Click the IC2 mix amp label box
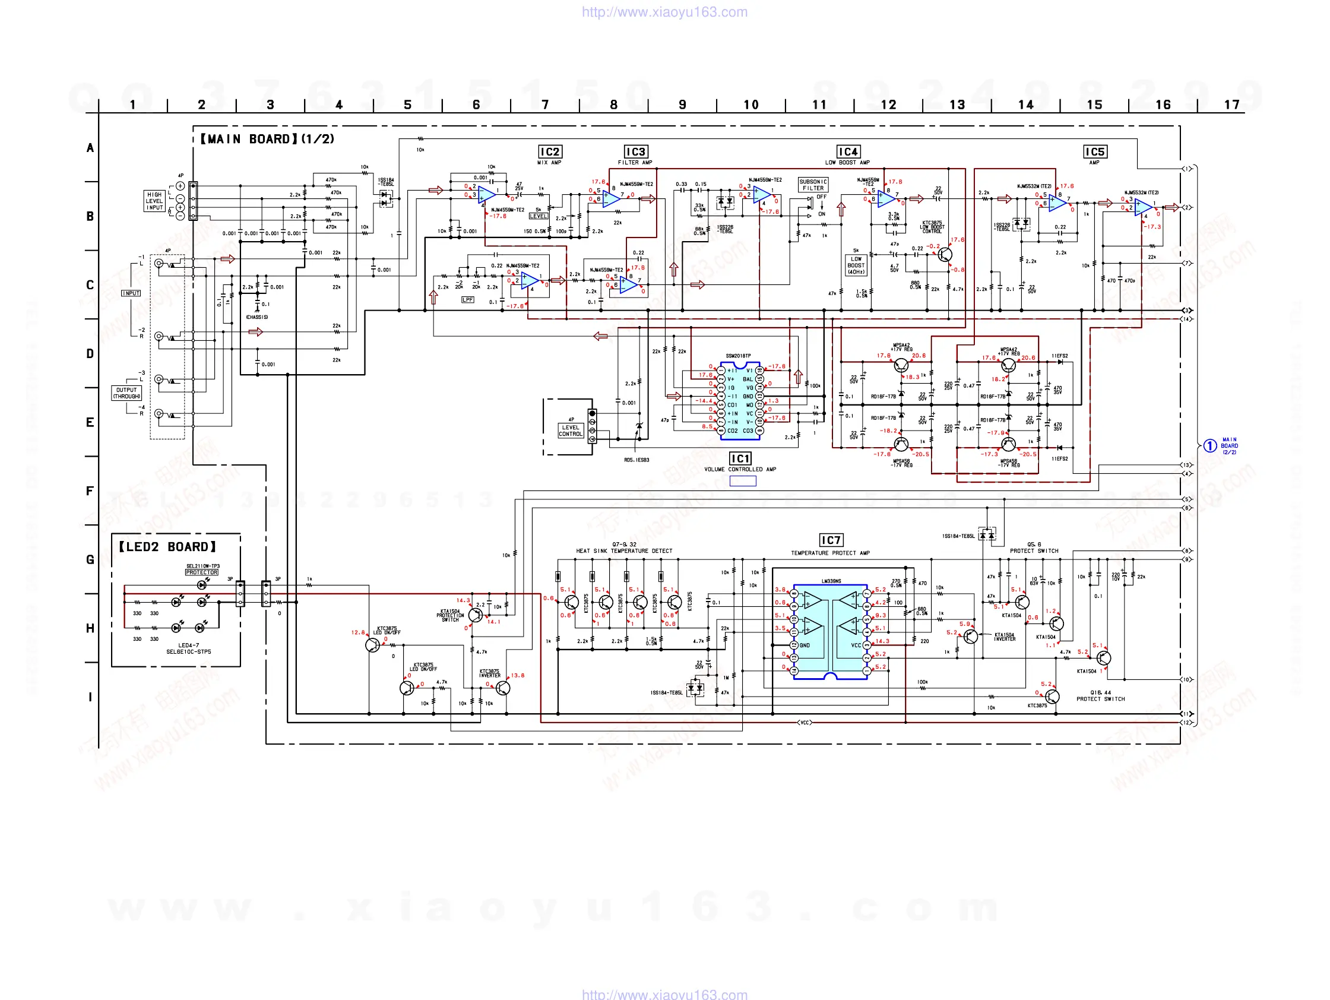Image resolution: width=1330 pixels, height=1000 pixels. [x=549, y=151]
